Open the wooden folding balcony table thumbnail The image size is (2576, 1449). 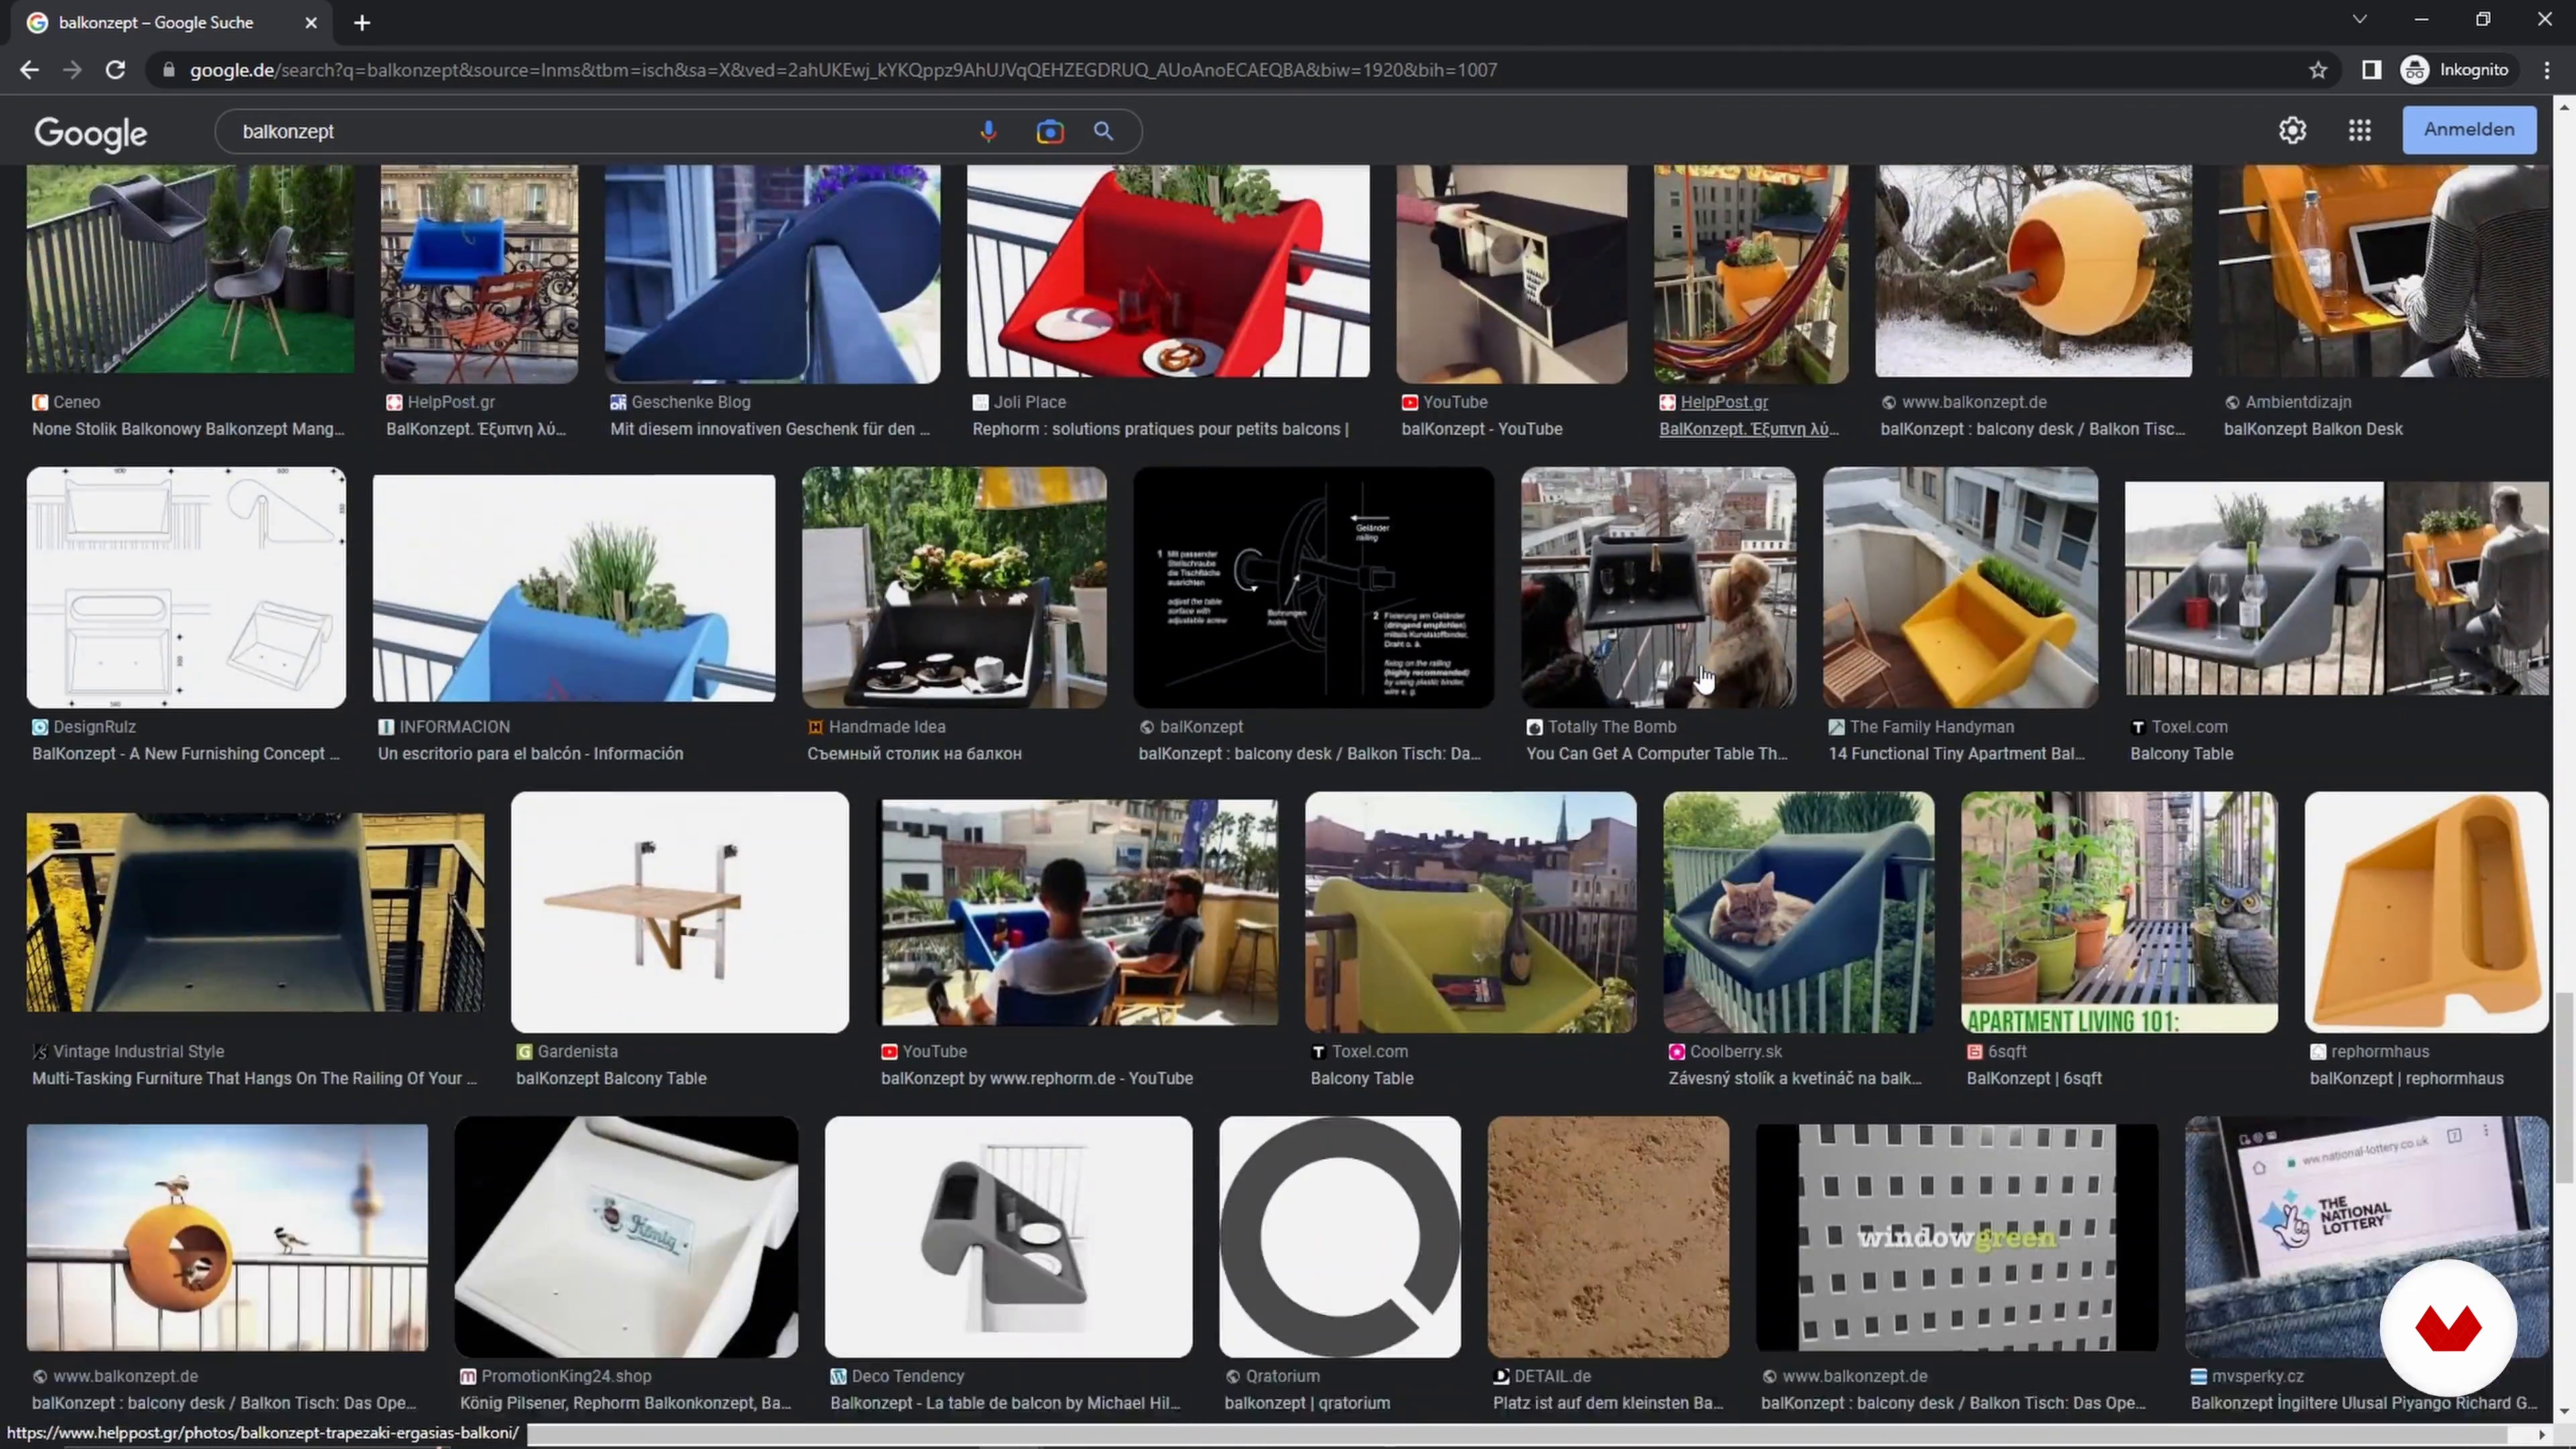[x=680, y=912]
